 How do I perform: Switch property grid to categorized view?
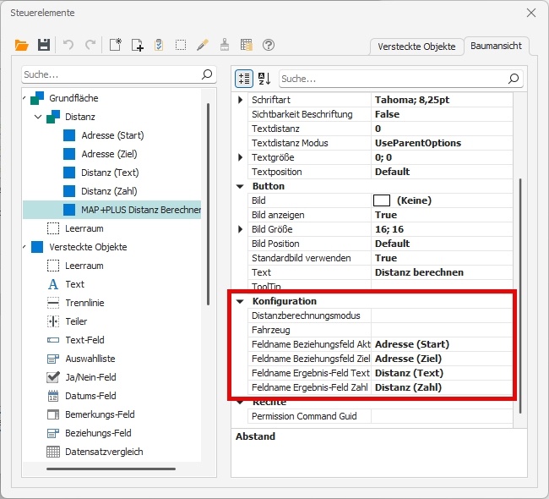coord(245,79)
